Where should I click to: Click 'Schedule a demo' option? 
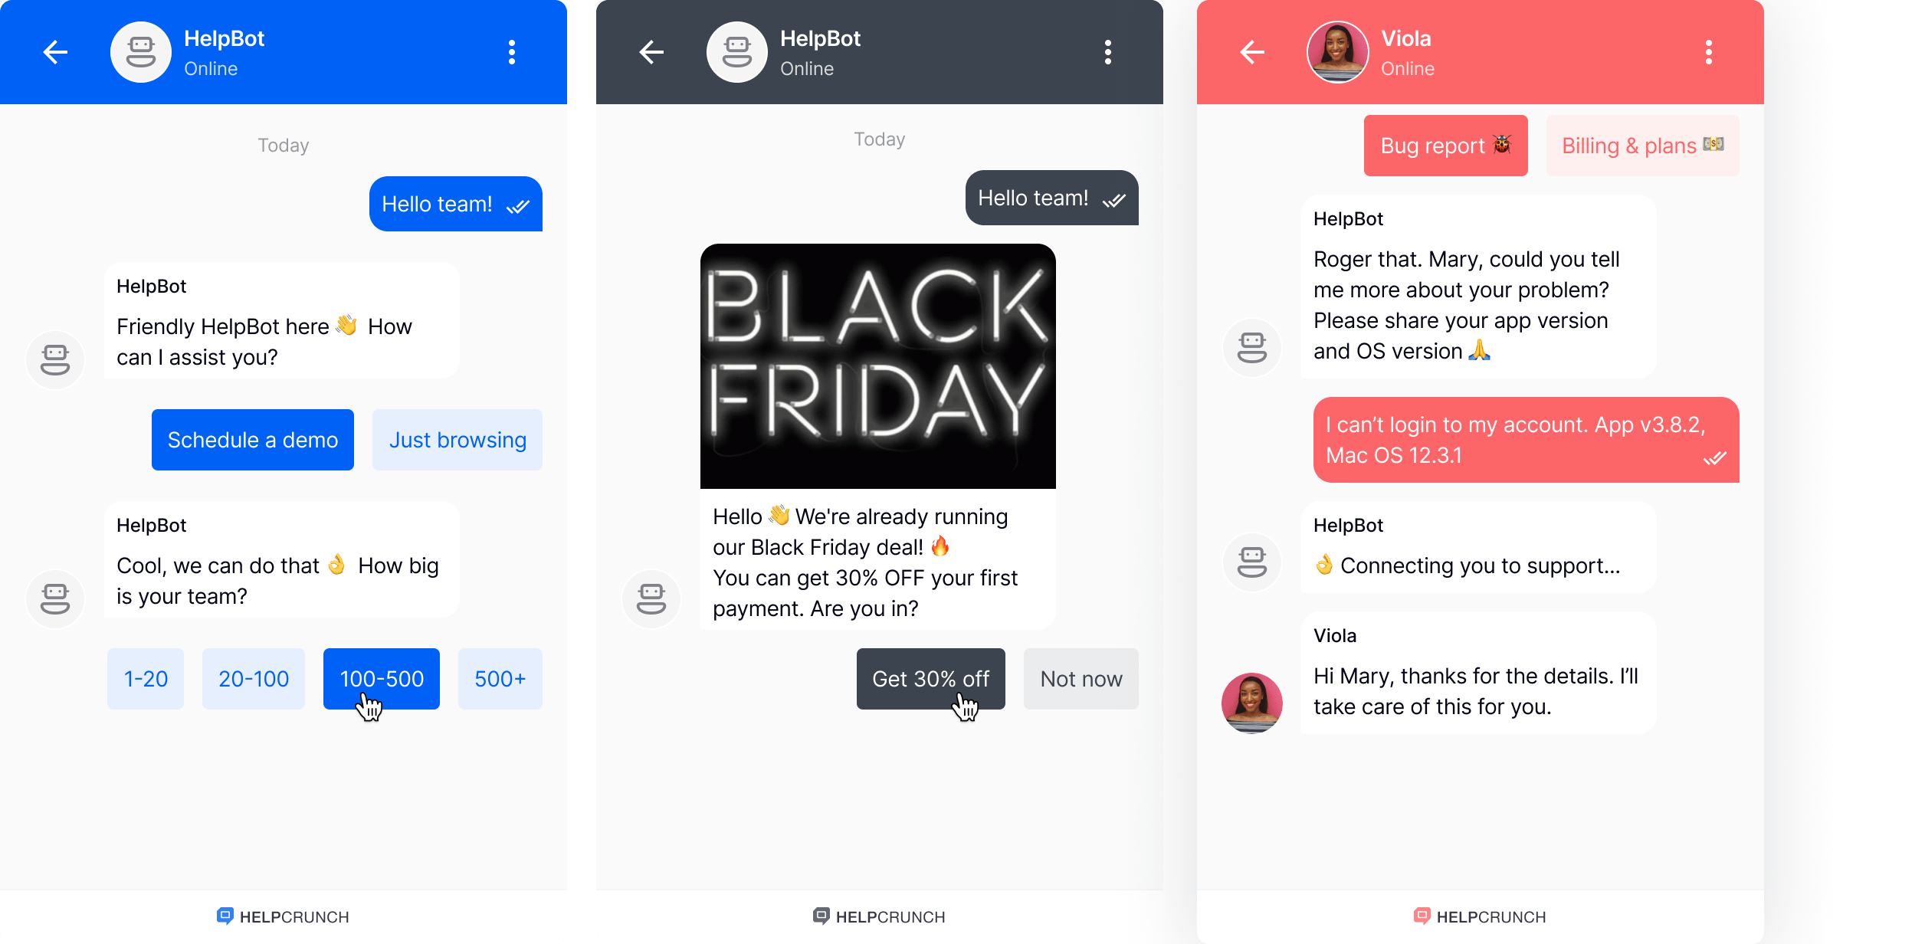[x=251, y=440]
